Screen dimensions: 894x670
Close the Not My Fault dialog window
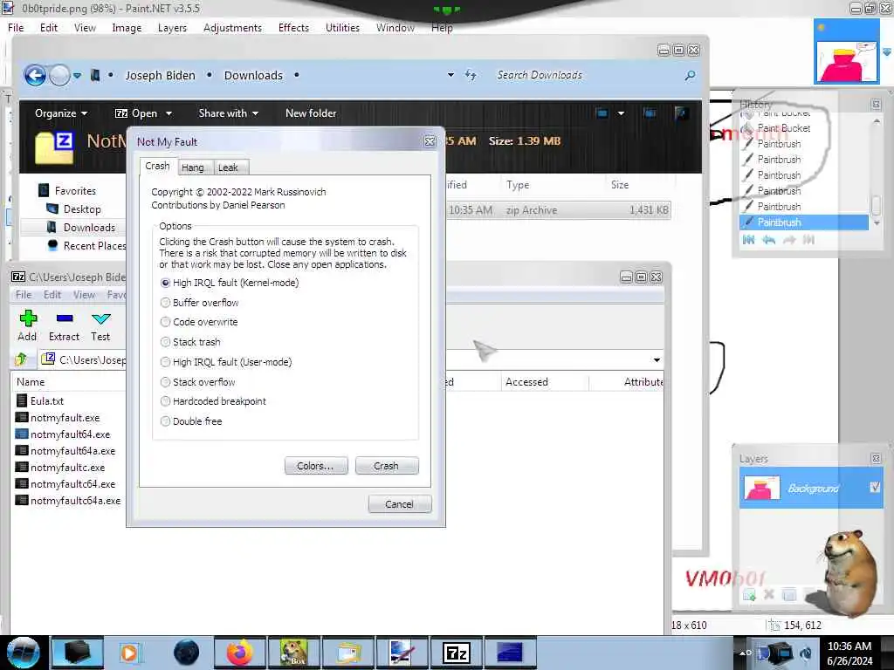click(430, 142)
